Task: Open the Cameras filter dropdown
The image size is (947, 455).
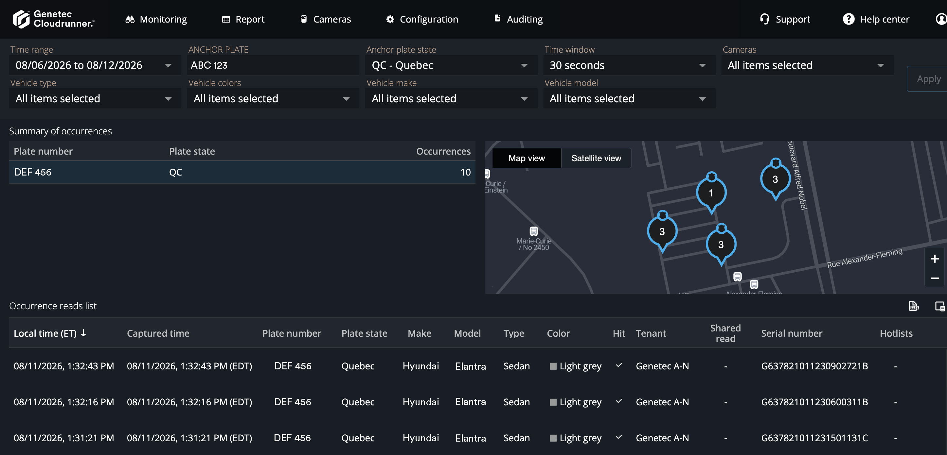Action: point(807,65)
